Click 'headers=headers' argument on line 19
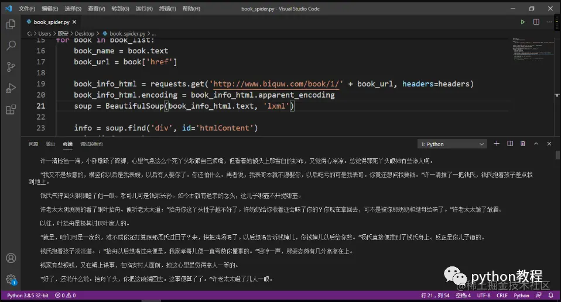561x302 pixels. [436, 84]
